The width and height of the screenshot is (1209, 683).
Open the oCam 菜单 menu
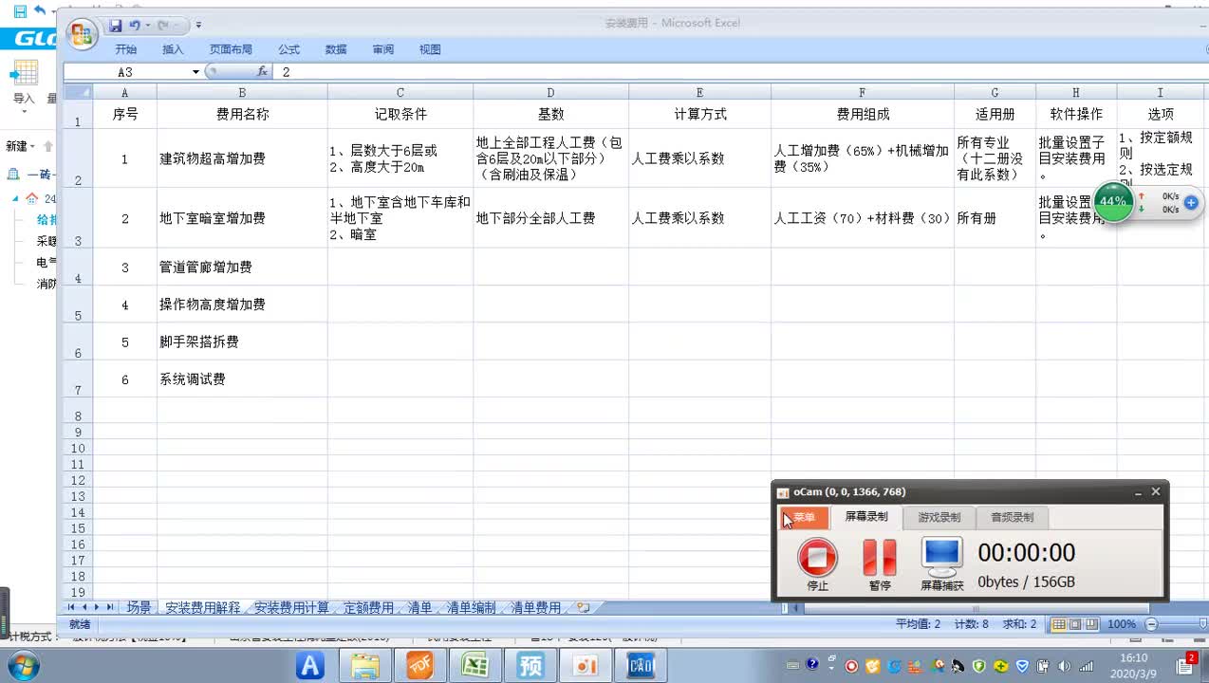click(803, 517)
